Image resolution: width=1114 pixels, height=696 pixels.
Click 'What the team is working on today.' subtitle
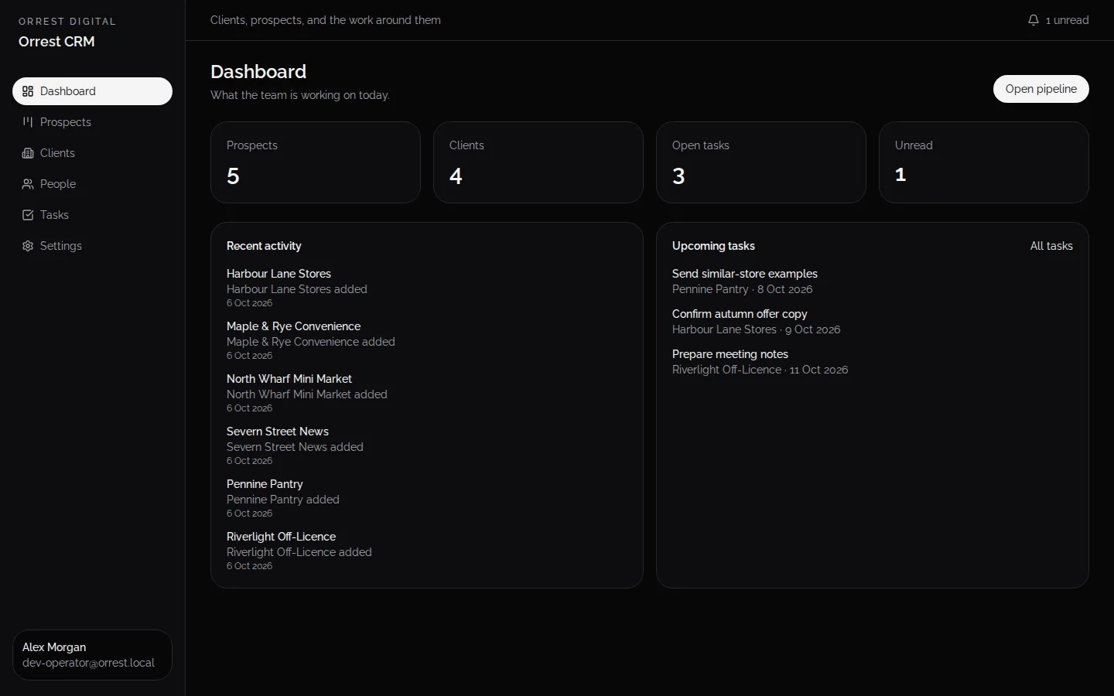pyautogui.click(x=300, y=95)
